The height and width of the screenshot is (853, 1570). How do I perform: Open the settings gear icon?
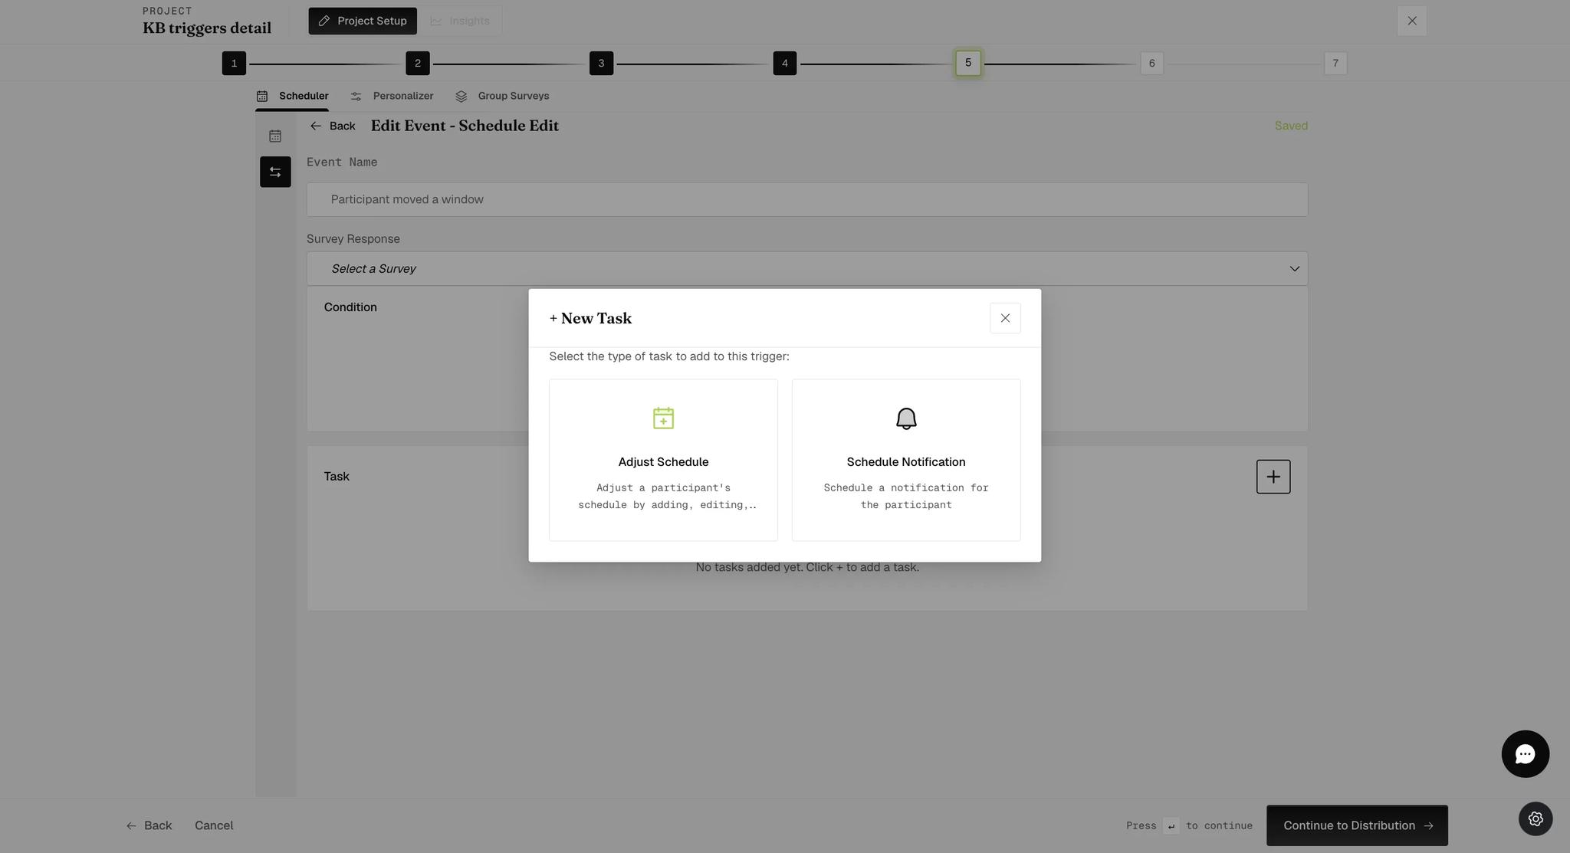pos(1536,819)
